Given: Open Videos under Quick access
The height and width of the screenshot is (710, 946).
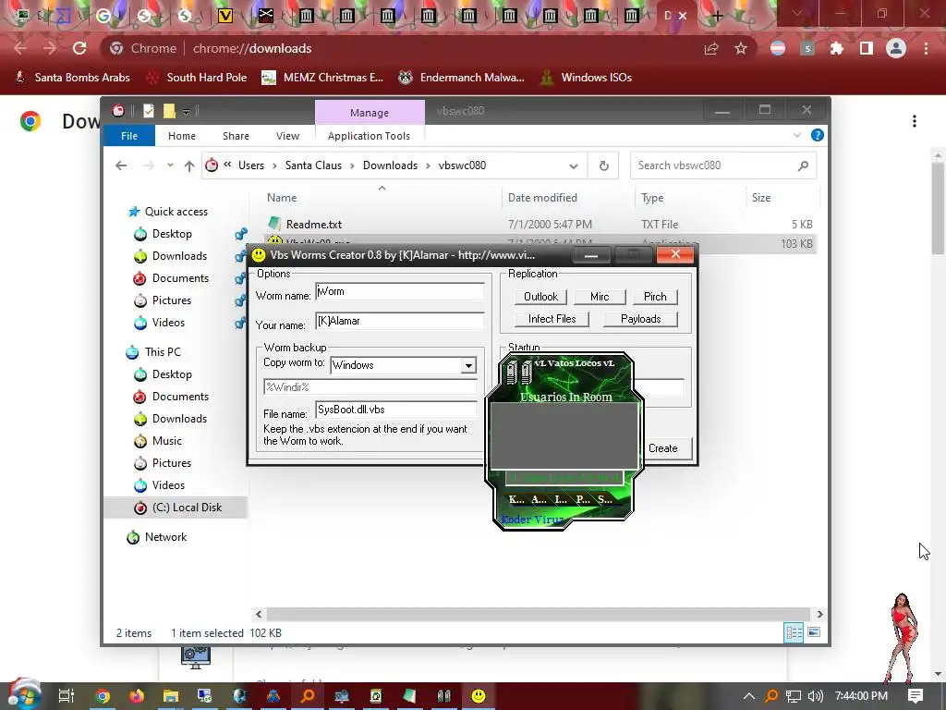Looking at the screenshot, I should coord(168,323).
